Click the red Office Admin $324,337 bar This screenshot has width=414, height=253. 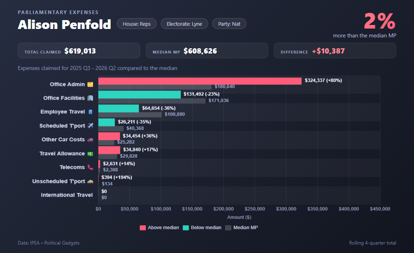click(200, 81)
